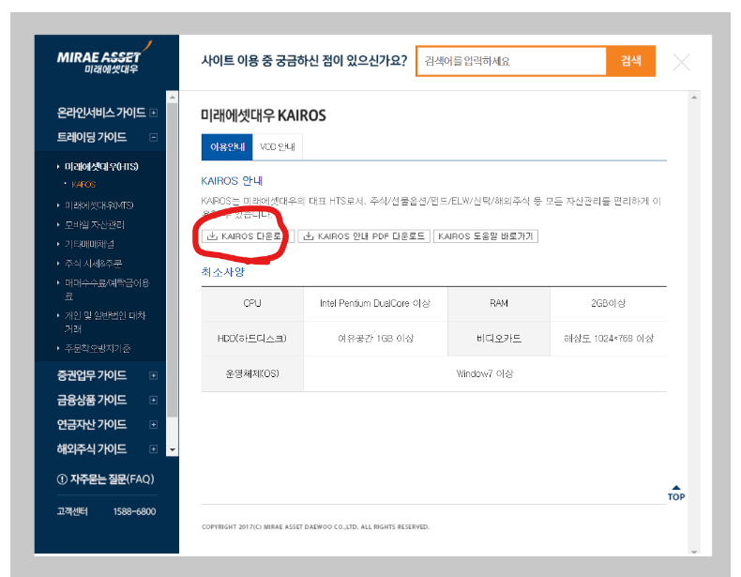Close the help popup with the X icon
This screenshot has height=577, width=741.
681,62
